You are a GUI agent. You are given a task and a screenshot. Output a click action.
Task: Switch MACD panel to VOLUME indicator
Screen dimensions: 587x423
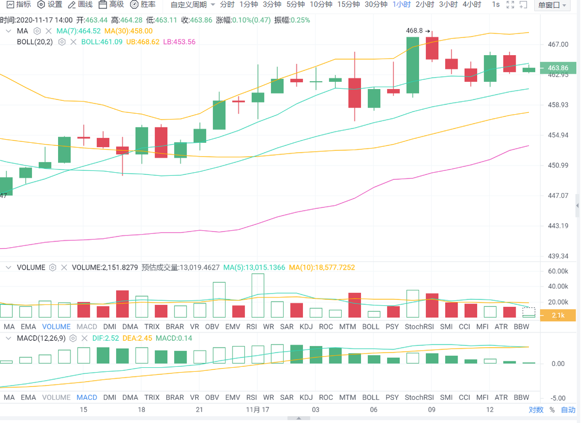point(56,397)
